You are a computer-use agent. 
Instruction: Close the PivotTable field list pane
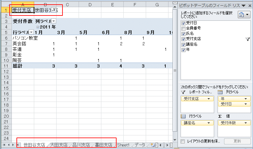250,6
